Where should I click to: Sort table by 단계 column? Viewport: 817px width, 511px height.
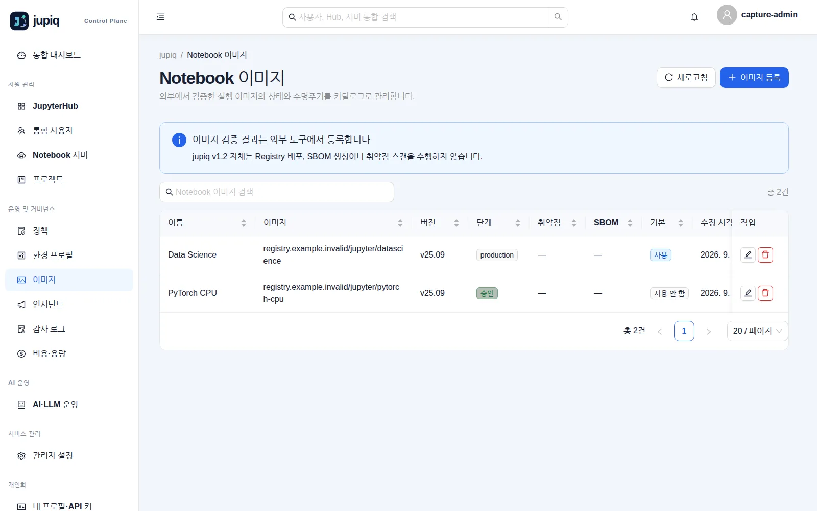tap(498, 223)
